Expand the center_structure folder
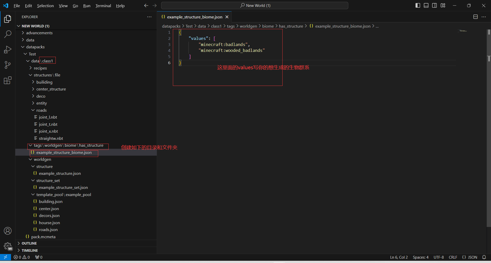The width and height of the screenshot is (491, 263). [x=86, y=89]
